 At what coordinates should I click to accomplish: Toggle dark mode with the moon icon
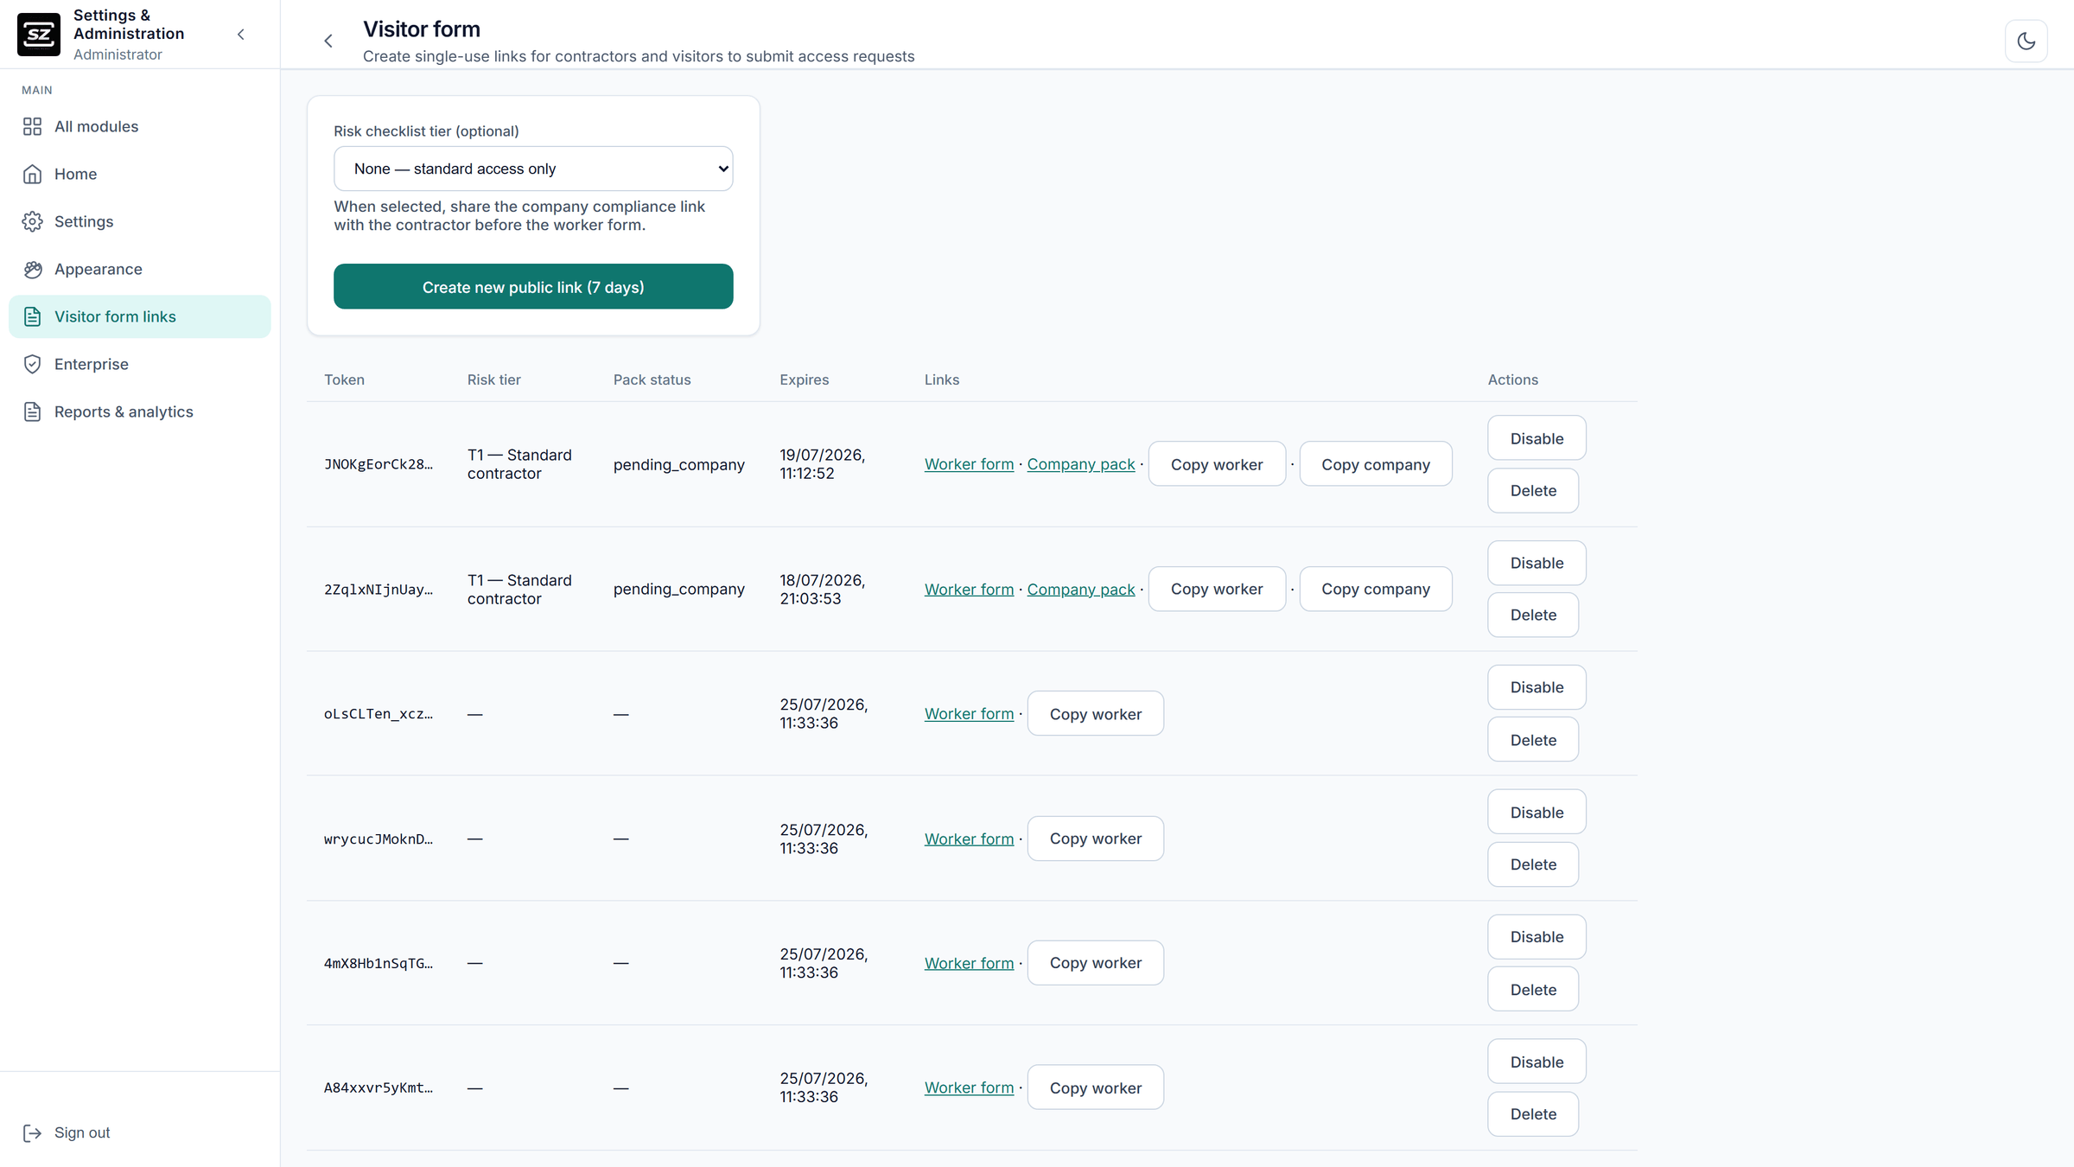pyautogui.click(x=2026, y=41)
